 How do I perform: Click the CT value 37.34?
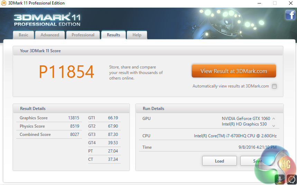(113, 159)
